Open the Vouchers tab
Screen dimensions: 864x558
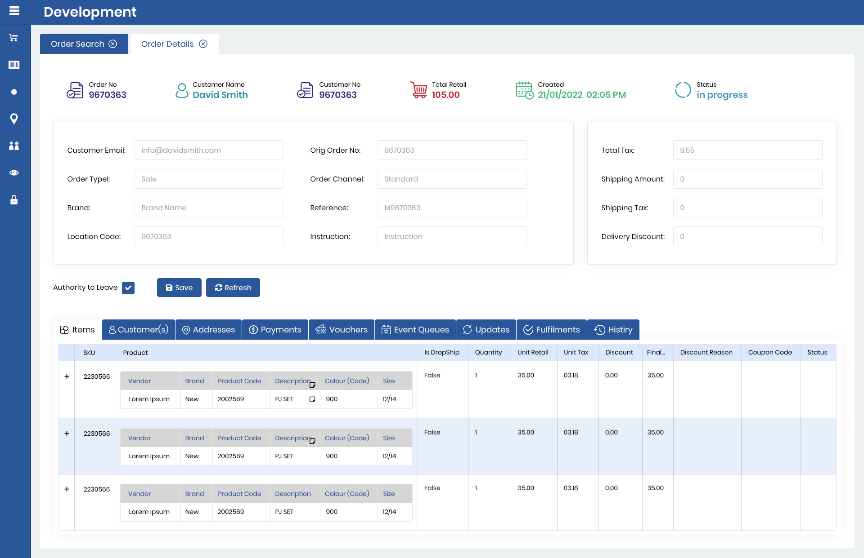click(342, 330)
